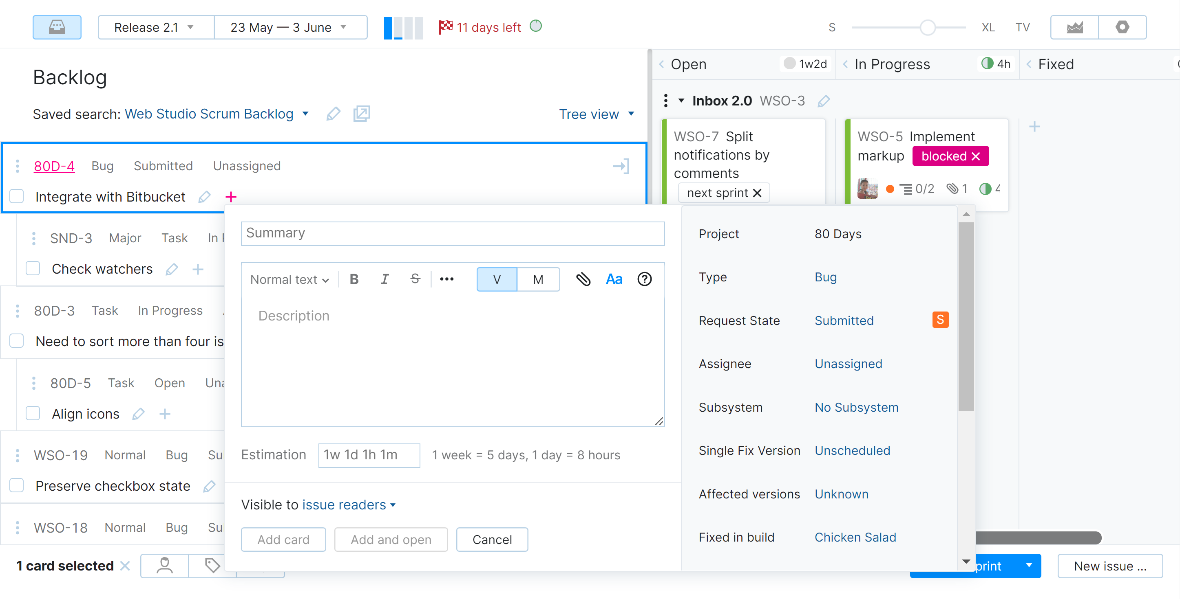Toggle Markdown mode M button
Screen dimensions: 1180x599
tap(538, 279)
